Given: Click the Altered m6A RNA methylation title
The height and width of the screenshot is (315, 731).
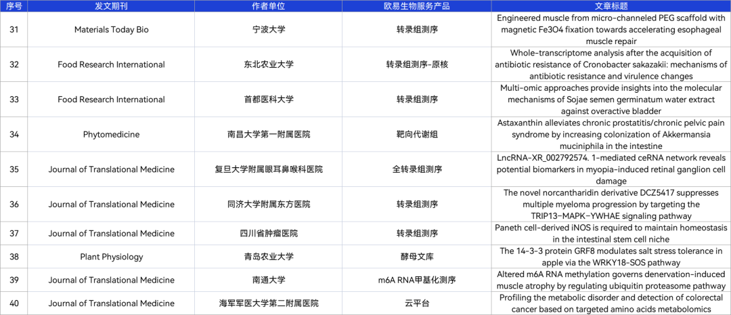Looking at the screenshot, I should pos(611,280).
